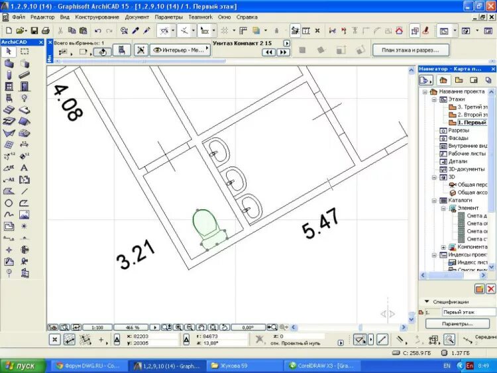Open Windows пуск start button
Image resolution: width=497 pixels, height=373 pixels.
coord(22,366)
